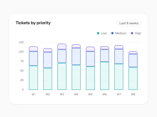Toggle the Medium series in the legend
Viewport: 157px width, 117px height.
(x=119, y=33)
